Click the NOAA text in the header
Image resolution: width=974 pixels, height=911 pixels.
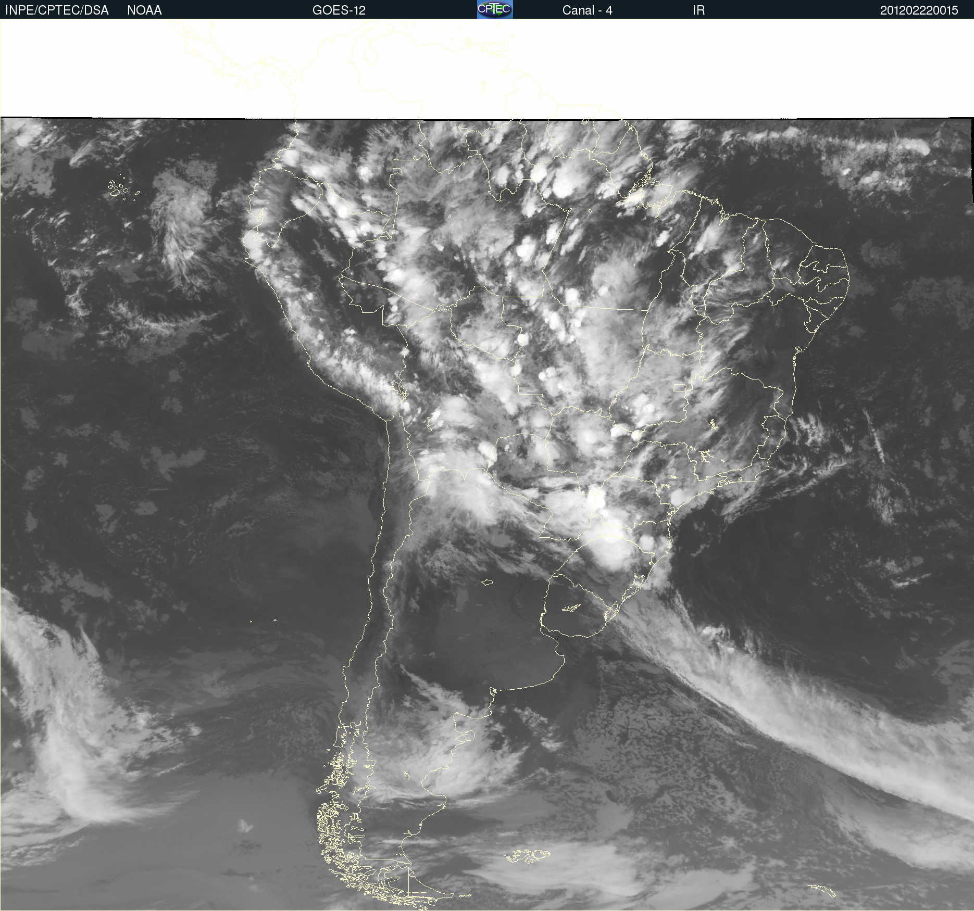point(144,10)
